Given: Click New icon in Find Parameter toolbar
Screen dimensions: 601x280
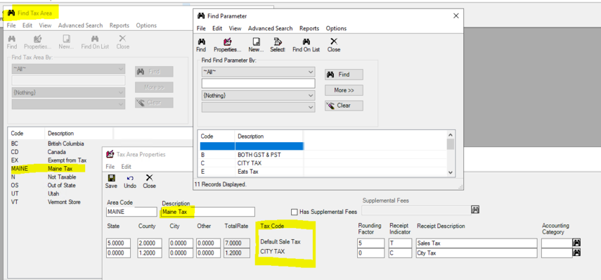Looking at the screenshot, I should pyautogui.click(x=256, y=45).
